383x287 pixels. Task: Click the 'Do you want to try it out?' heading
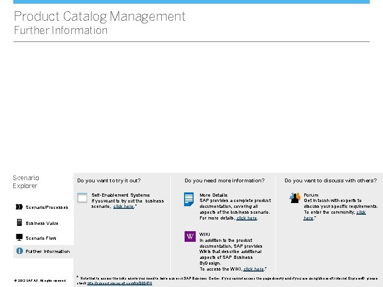click(x=109, y=181)
